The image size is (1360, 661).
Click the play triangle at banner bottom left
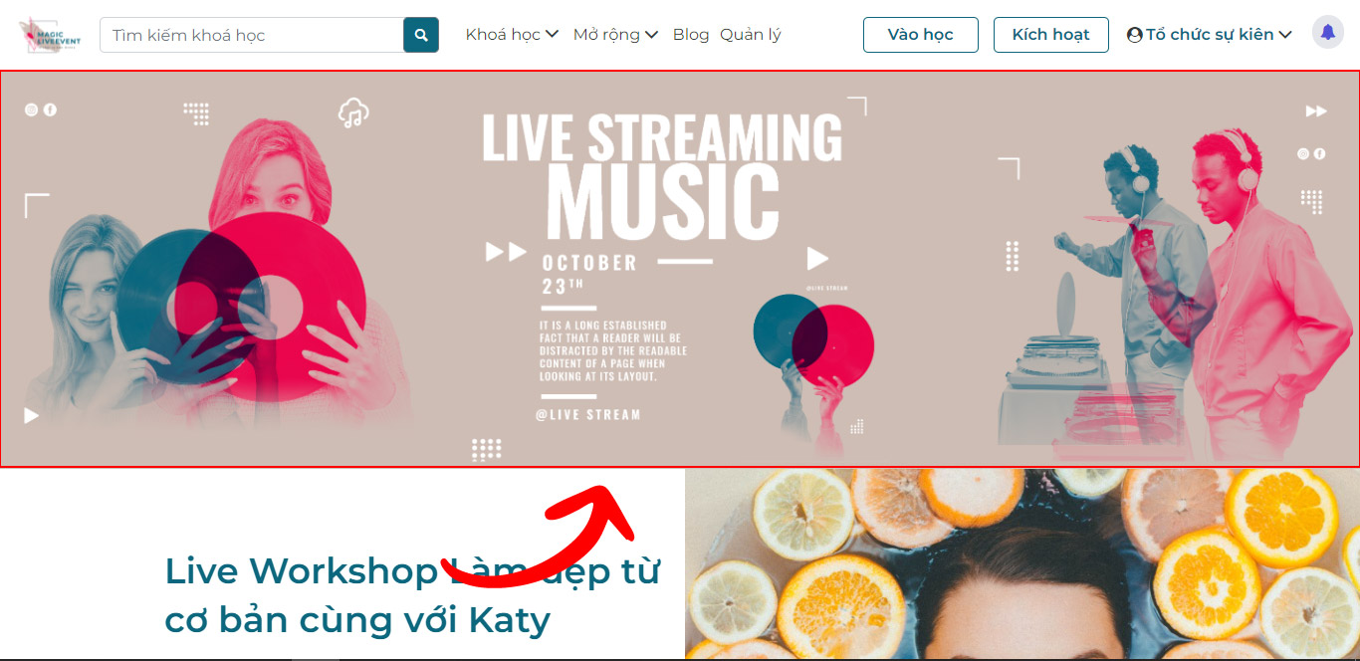pos(32,415)
